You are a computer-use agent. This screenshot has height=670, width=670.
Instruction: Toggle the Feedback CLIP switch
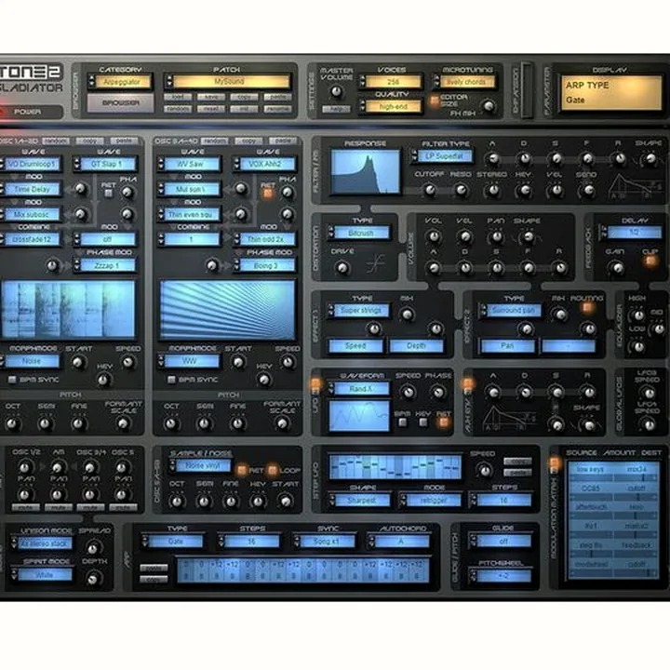(x=650, y=261)
